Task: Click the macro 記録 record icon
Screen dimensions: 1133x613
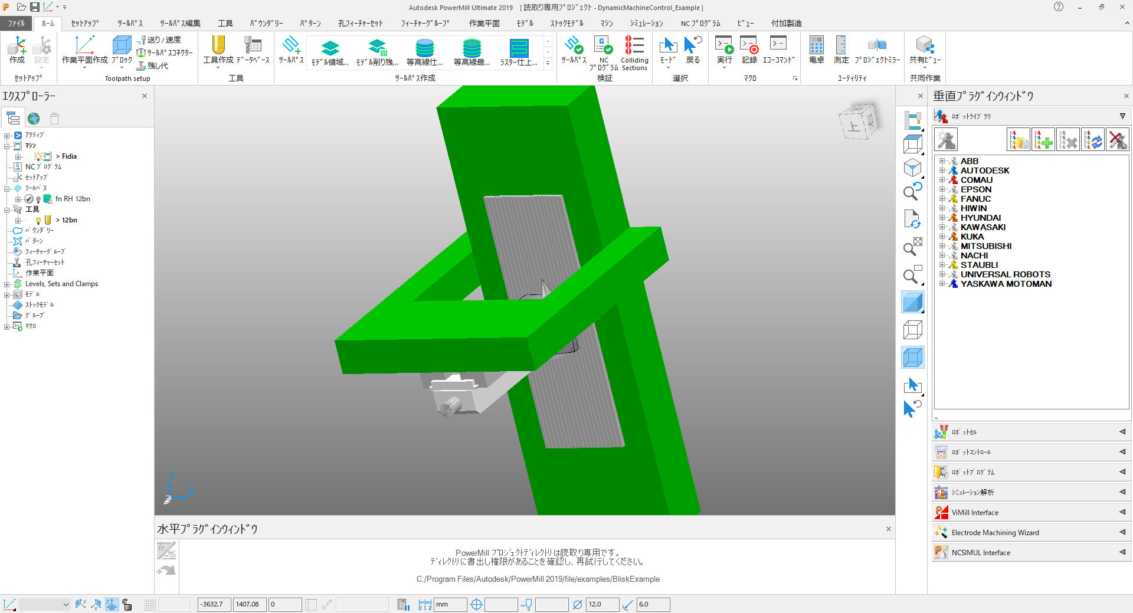Action: click(749, 50)
